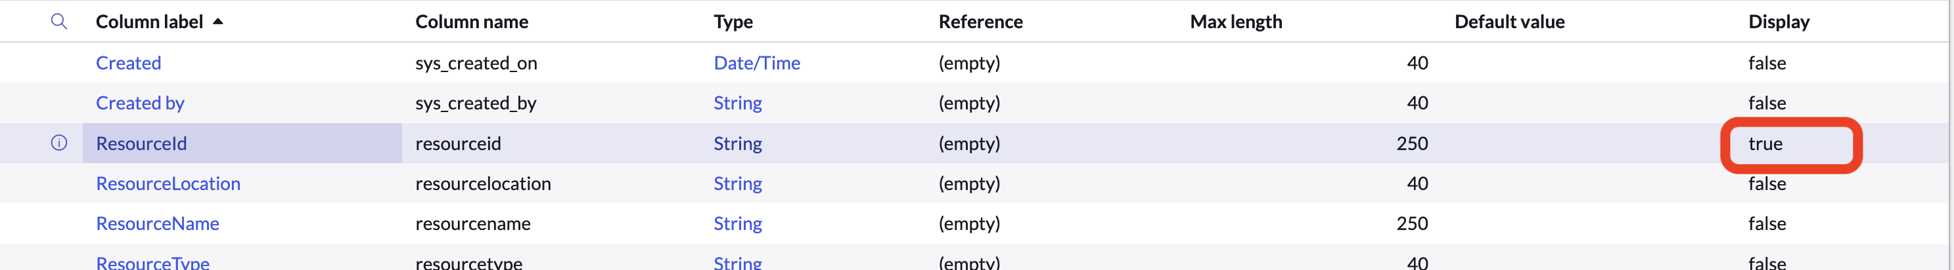
Task: Open the ResourceId record info icon
Action: pyautogui.click(x=58, y=143)
